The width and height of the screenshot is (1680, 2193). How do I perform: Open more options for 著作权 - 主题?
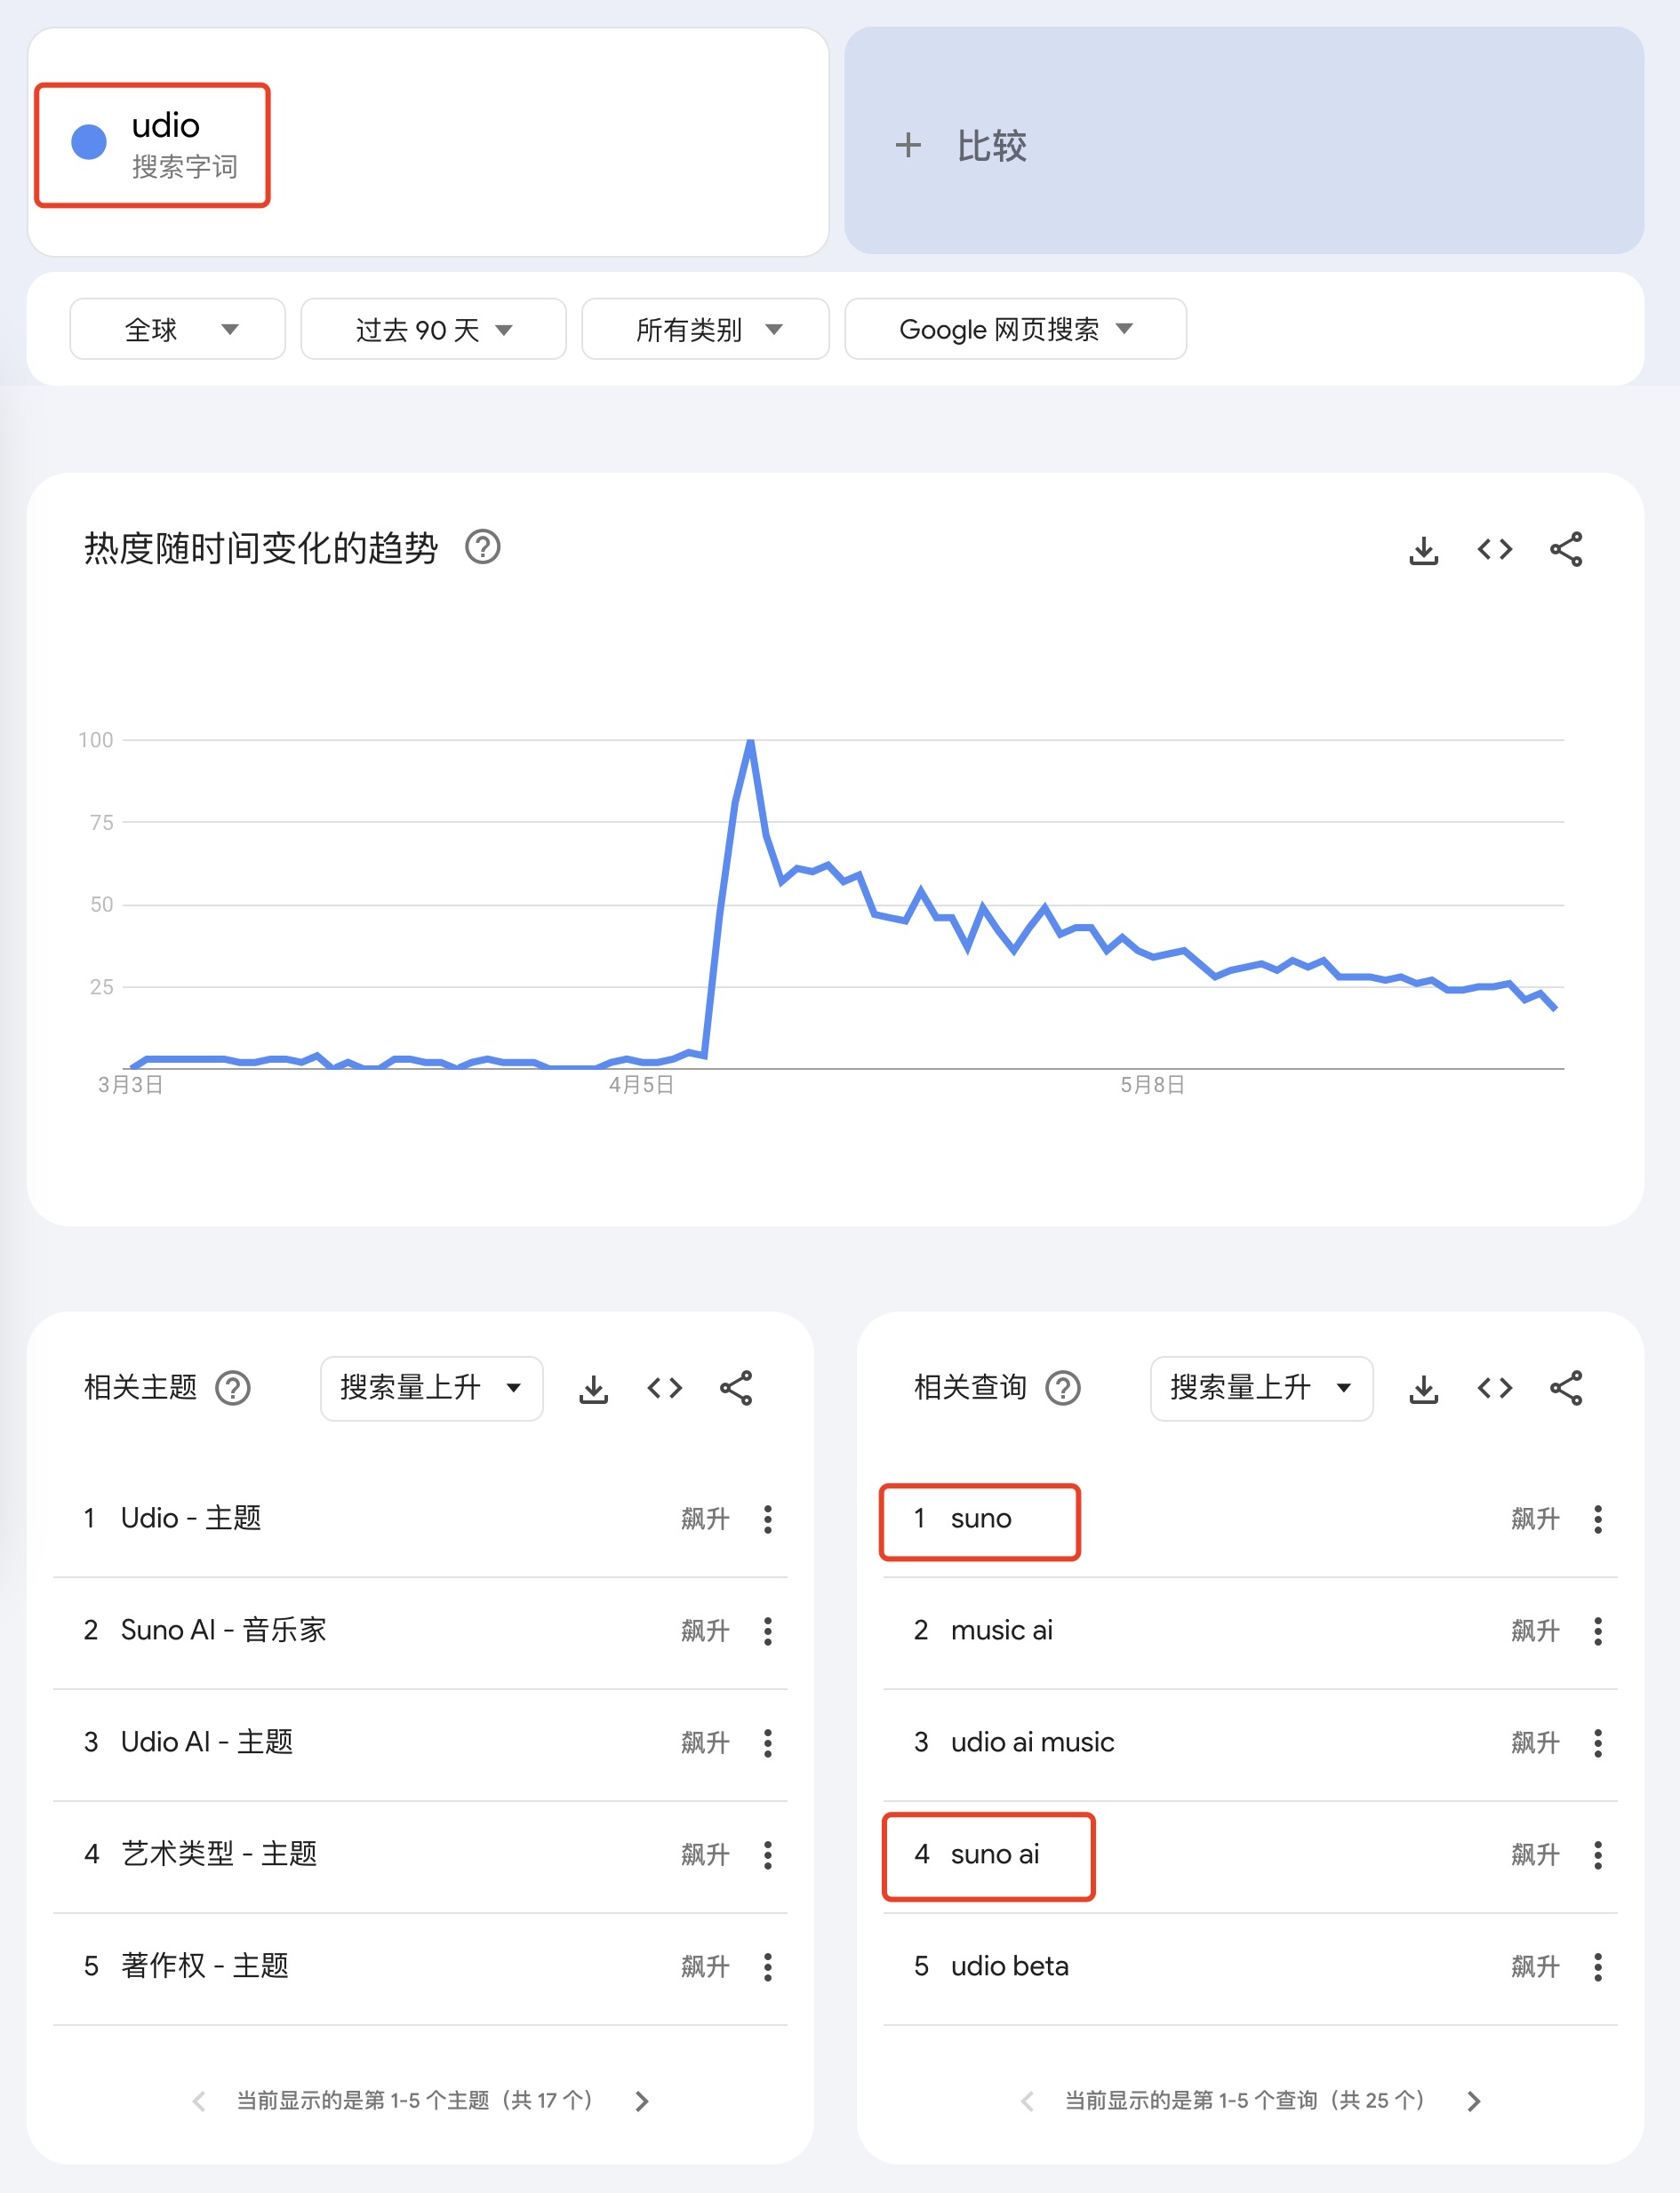tap(768, 1967)
